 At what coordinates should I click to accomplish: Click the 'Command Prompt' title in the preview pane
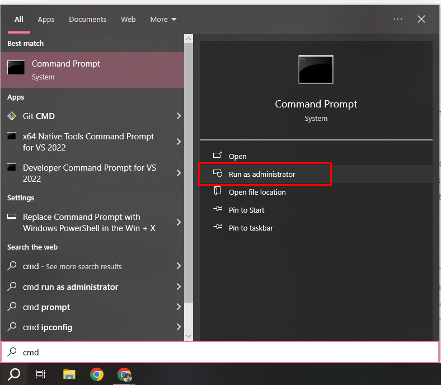[x=316, y=104]
